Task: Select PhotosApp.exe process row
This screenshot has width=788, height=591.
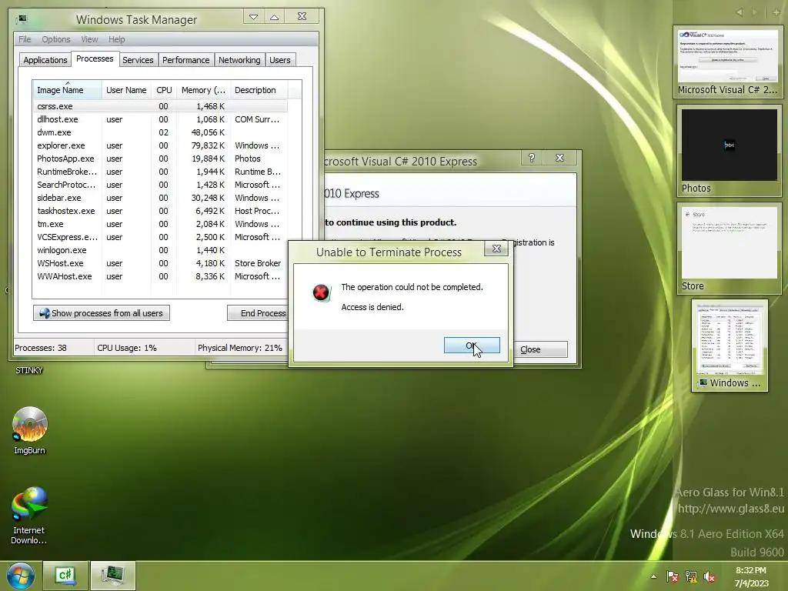Action: click(161, 159)
